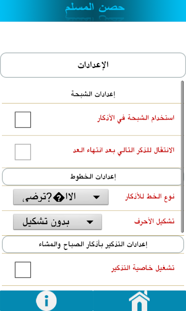This screenshot has height=311, width=186.
Task: Open the نوع الخط للأذكار font dropdown
Action: point(61,197)
